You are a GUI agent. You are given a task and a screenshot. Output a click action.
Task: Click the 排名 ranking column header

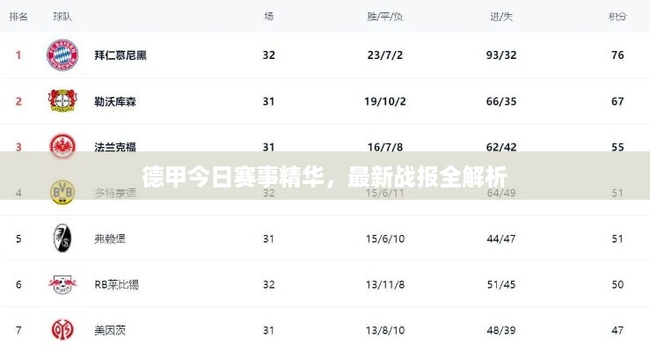coord(18,17)
